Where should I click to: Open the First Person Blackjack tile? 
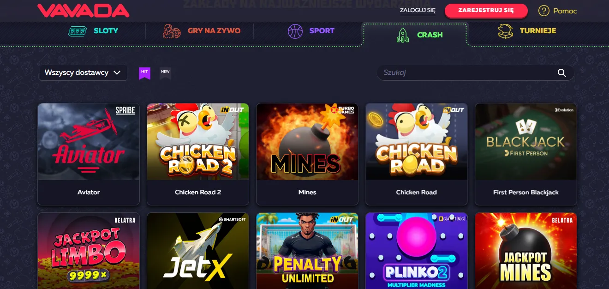(x=526, y=154)
